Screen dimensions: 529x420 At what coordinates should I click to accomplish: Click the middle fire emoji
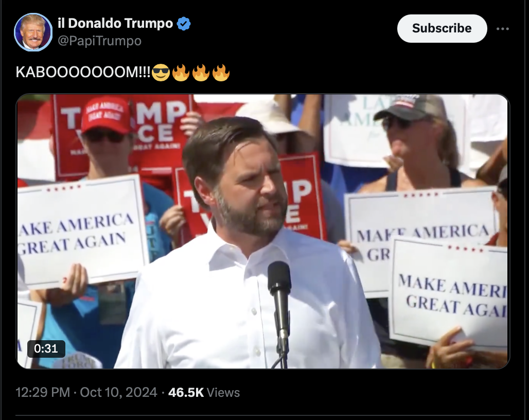click(x=201, y=72)
